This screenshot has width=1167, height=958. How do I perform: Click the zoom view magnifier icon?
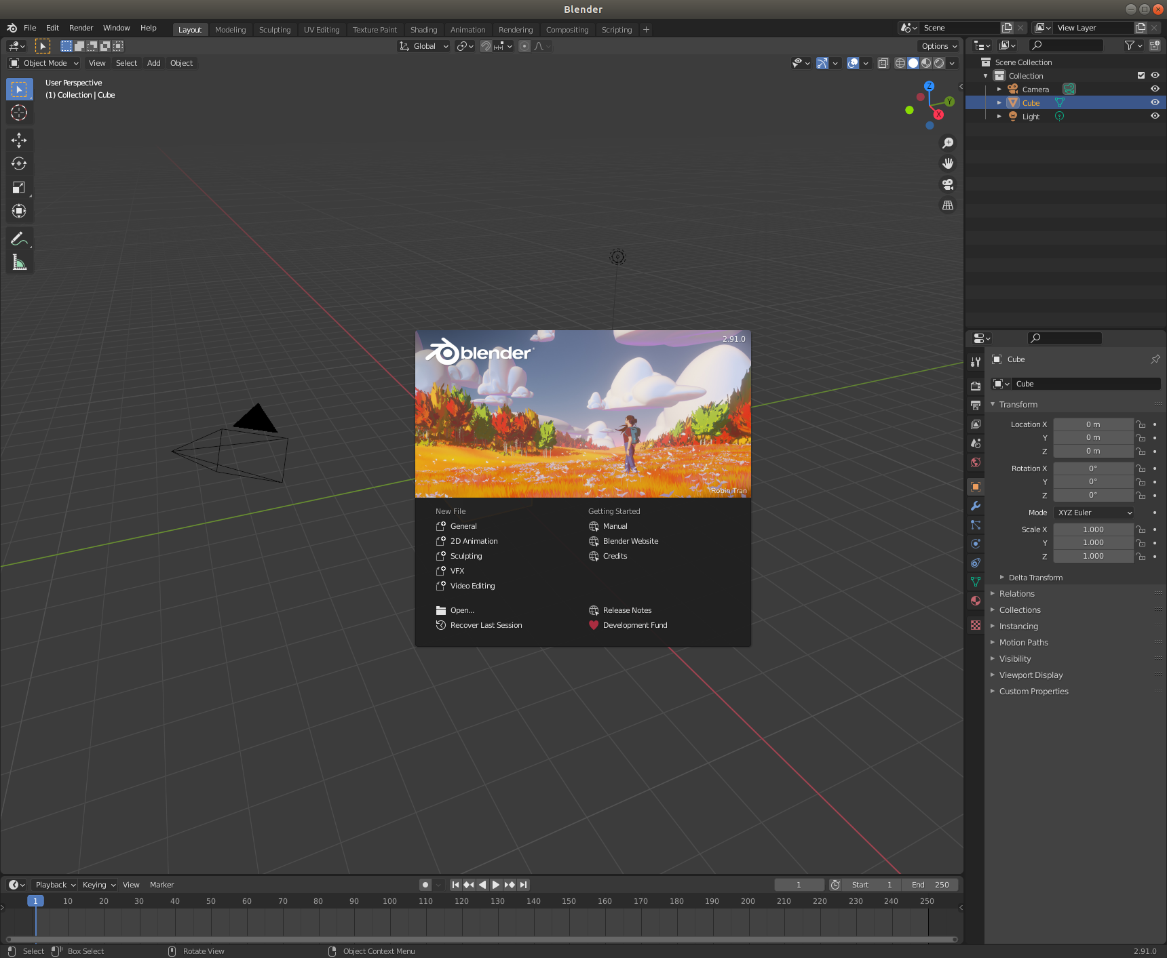(948, 143)
